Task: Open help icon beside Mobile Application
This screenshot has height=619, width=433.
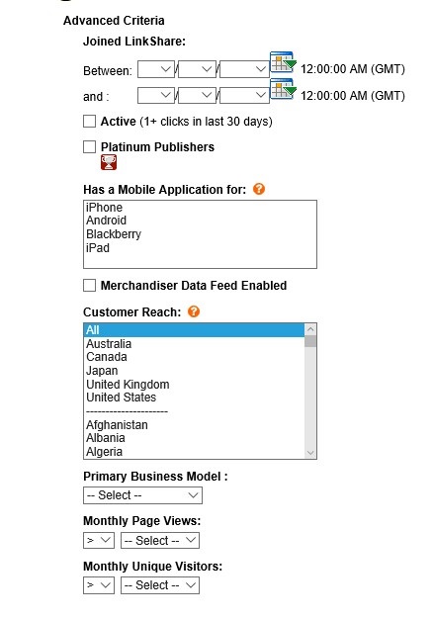Action: pos(259,189)
